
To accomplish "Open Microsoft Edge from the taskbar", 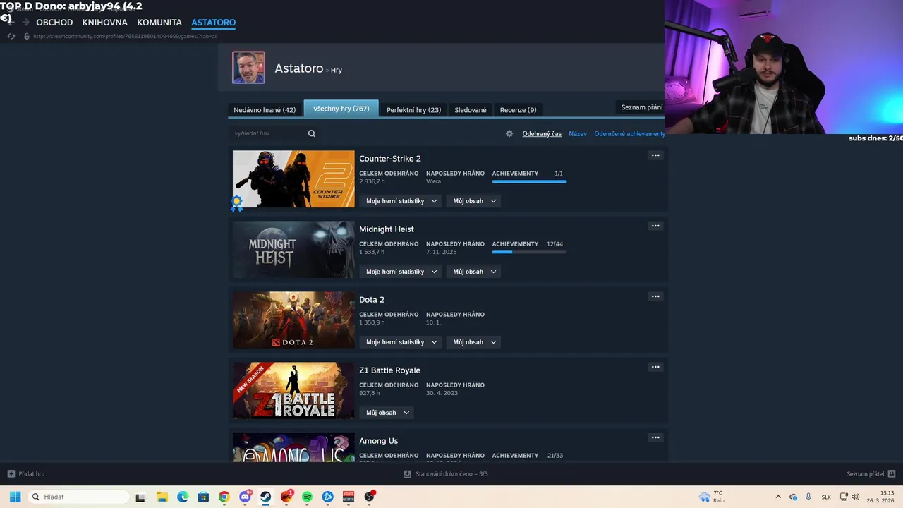I will click(x=183, y=497).
